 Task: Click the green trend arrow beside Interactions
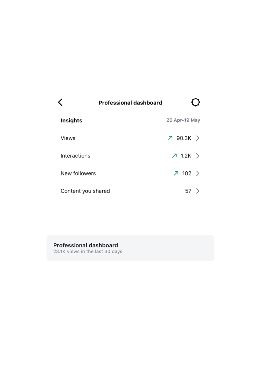coord(174,156)
